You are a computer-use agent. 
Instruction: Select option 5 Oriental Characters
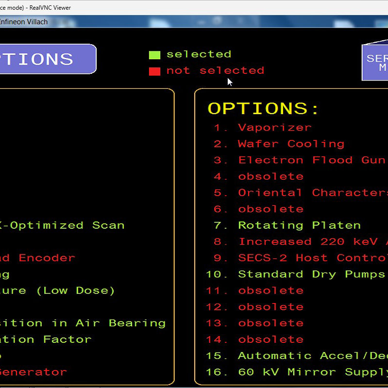click(x=301, y=193)
